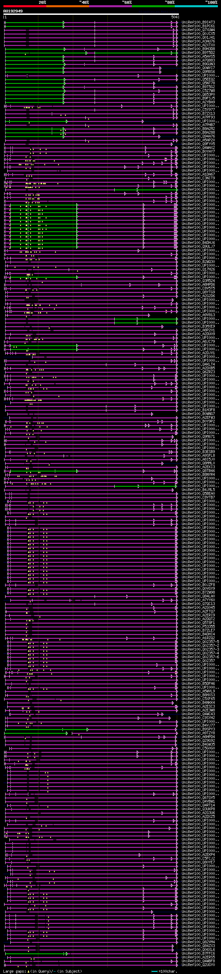Select the UniRef100_B4DHI4 label
The width and height of the screenshot is (221, 974).
pos(198,634)
